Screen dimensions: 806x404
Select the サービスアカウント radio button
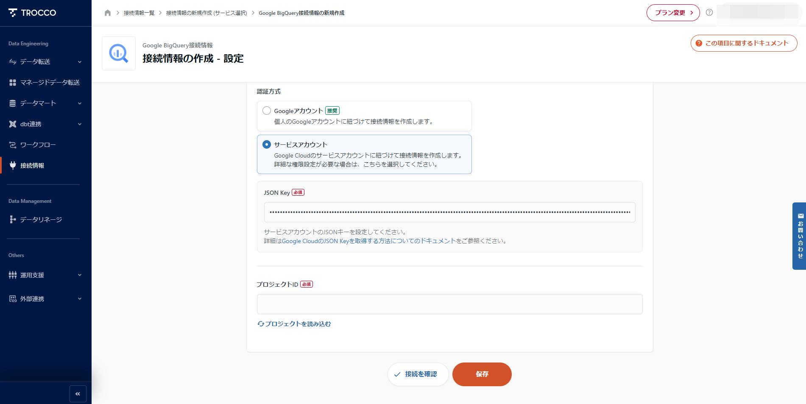(267, 144)
